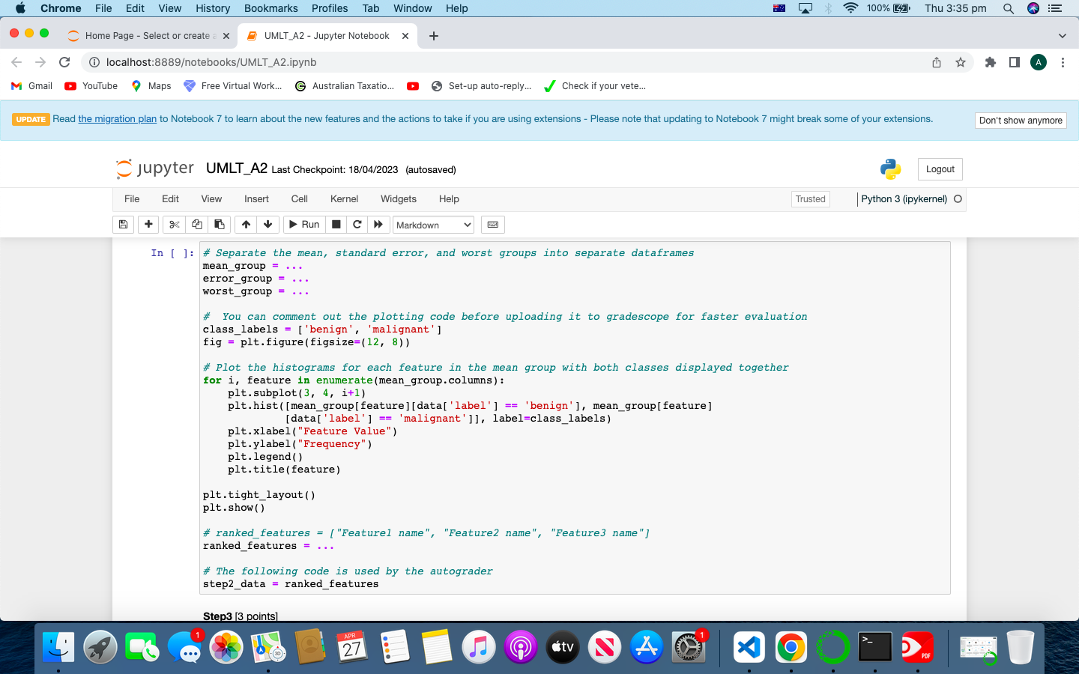Click the Run button in the toolbar

(303, 224)
